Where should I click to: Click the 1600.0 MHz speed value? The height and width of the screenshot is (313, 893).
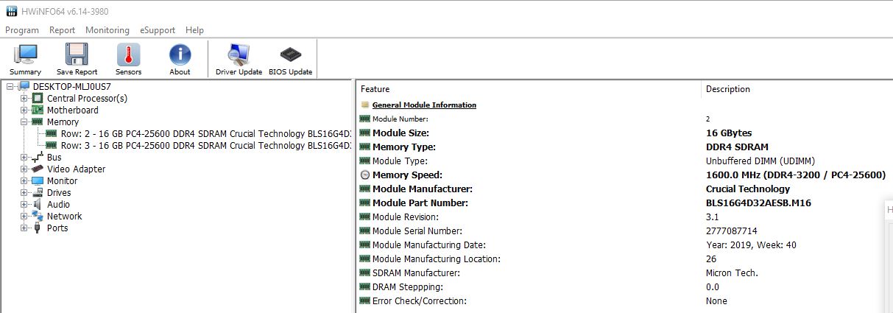coord(795,175)
